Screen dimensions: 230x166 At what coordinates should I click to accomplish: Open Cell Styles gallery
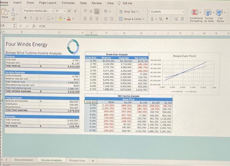coord(220,16)
